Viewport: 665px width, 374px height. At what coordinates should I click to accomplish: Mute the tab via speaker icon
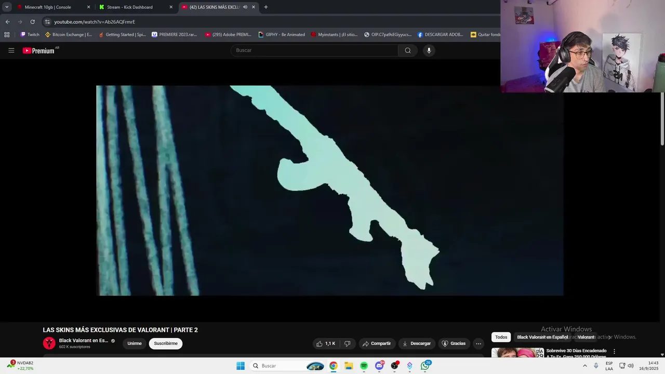click(245, 7)
